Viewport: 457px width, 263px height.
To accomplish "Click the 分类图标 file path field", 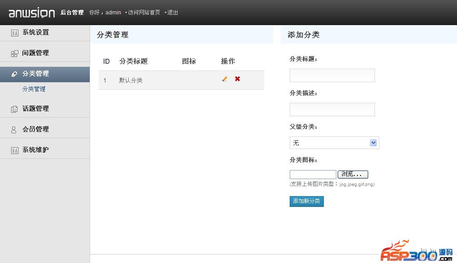I will [313, 175].
